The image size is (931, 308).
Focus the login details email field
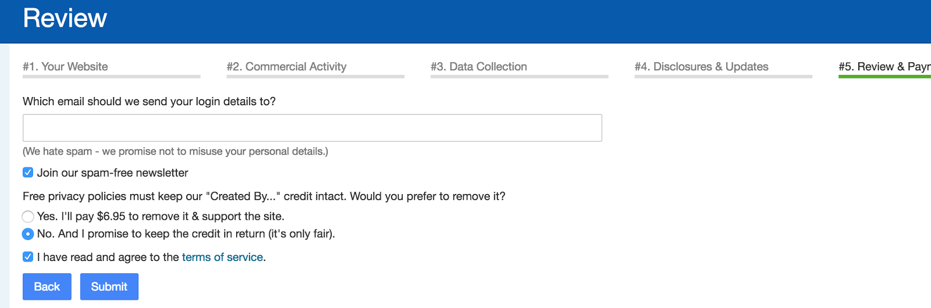(312, 128)
